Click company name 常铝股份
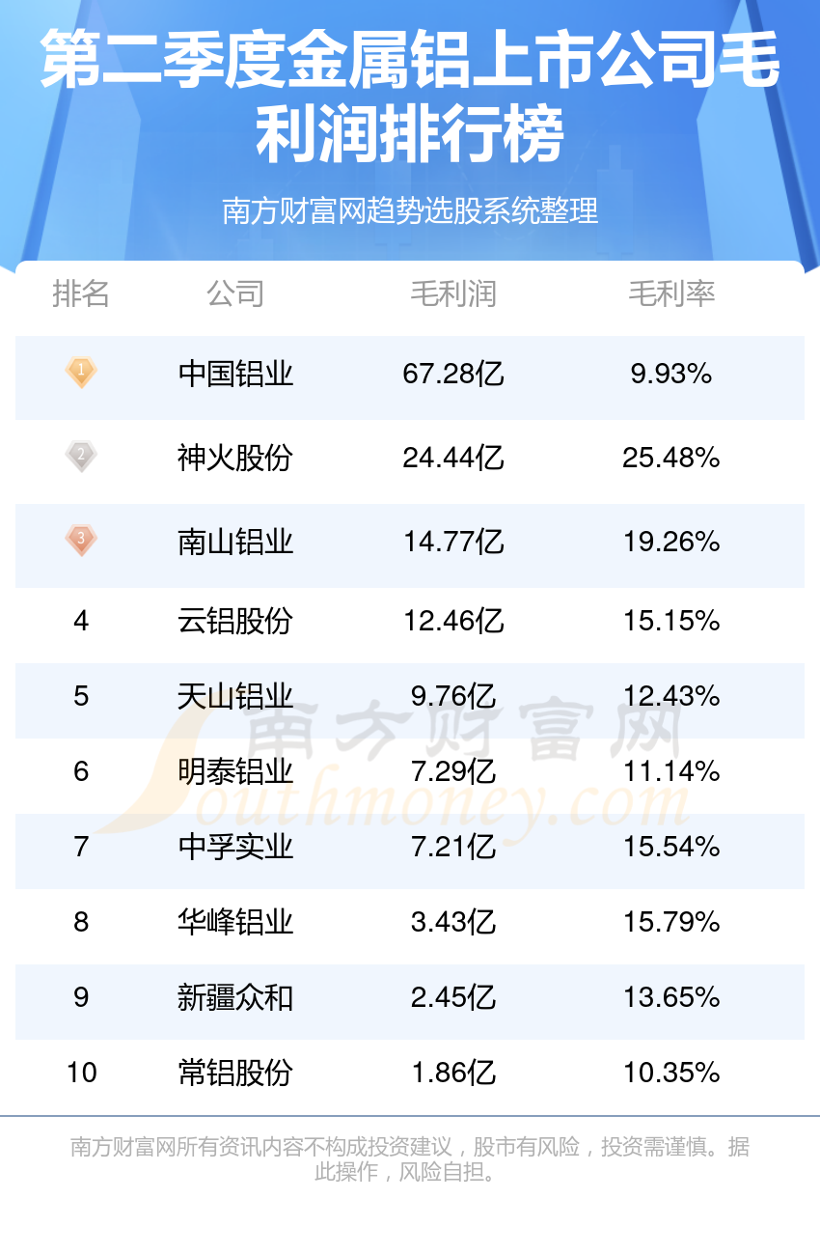820x1255 pixels. [x=235, y=1073]
